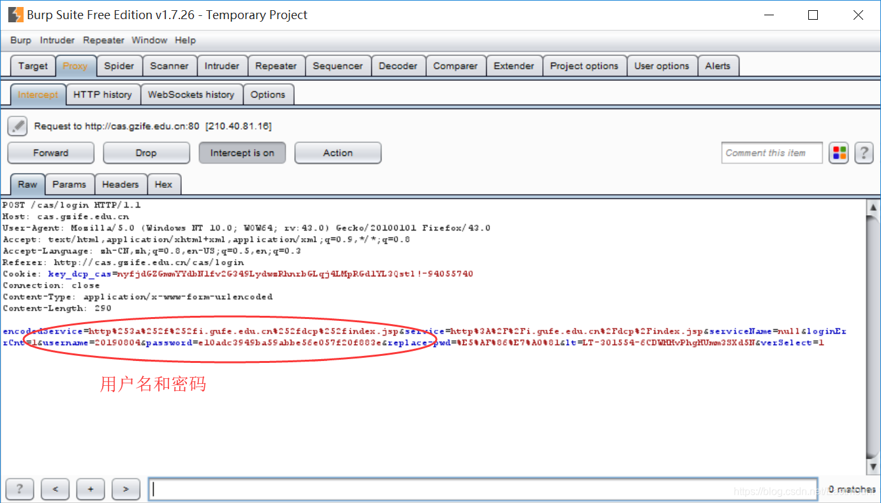
Task: Click the encodedService parameter in request body
Action: [201, 331]
